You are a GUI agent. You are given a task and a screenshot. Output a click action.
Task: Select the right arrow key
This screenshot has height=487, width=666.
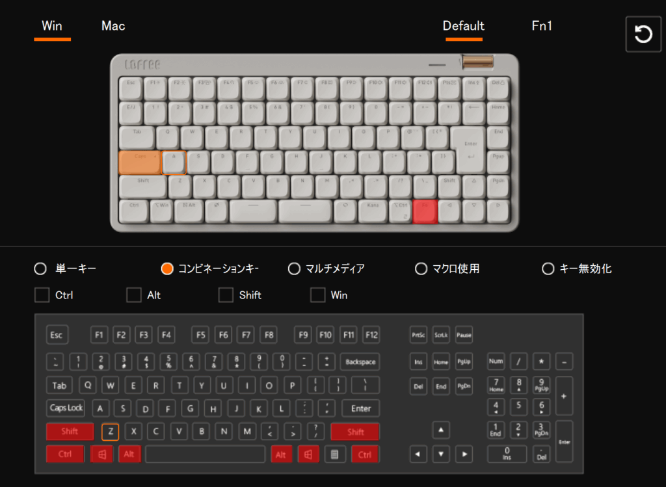[x=464, y=454]
